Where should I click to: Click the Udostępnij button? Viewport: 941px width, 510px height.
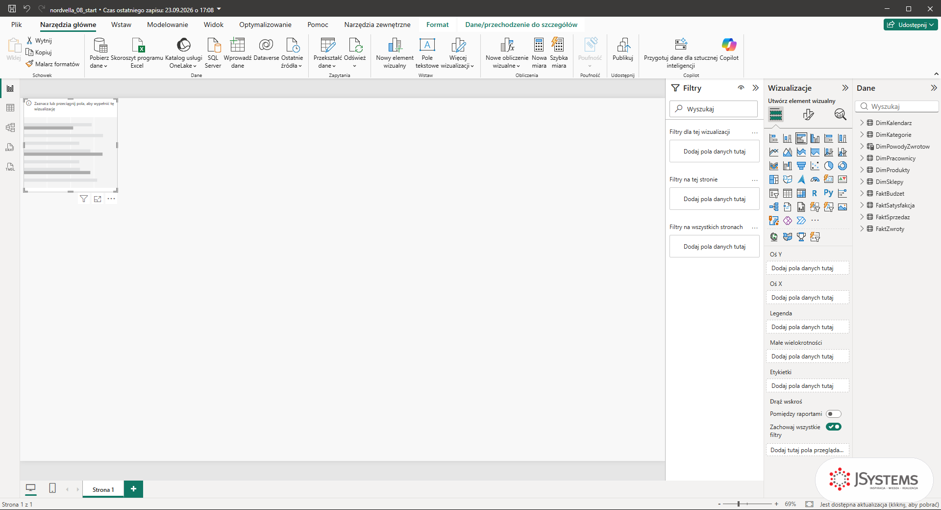911,25
